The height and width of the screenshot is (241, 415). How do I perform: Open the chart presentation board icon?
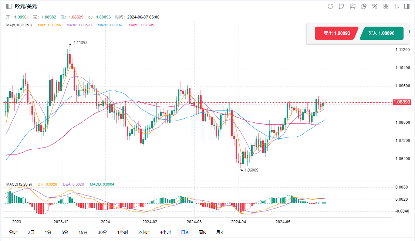point(352,6)
